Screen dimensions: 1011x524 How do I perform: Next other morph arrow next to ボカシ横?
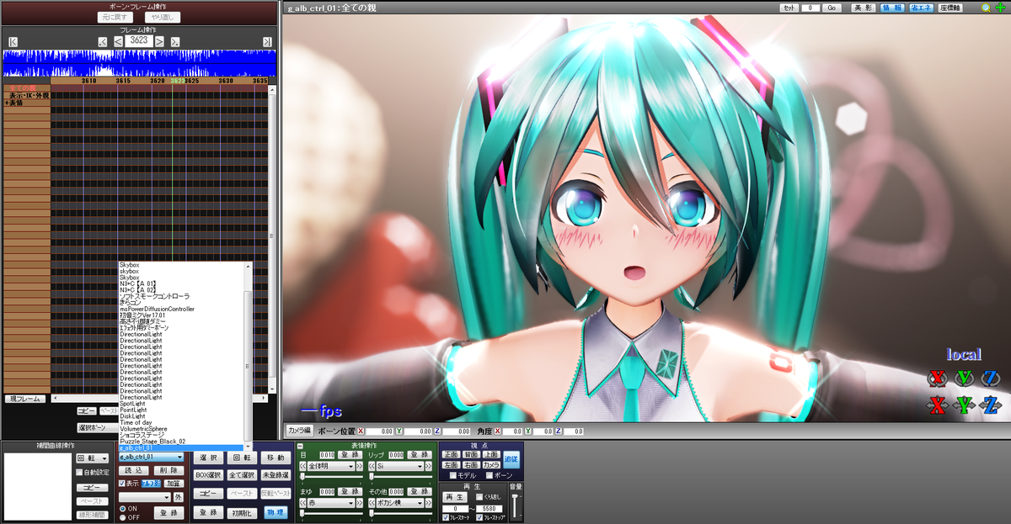click(x=429, y=503)
